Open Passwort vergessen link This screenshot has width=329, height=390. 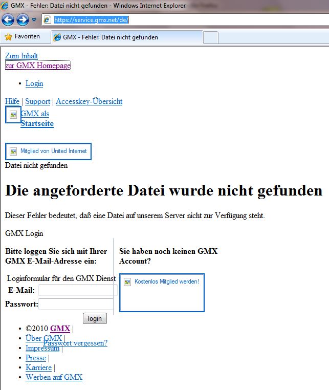point(75,343)
